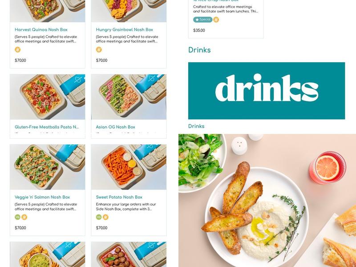Open the Sweet Potato Nosh Box title link
The image size is (356, 267).
119,197
